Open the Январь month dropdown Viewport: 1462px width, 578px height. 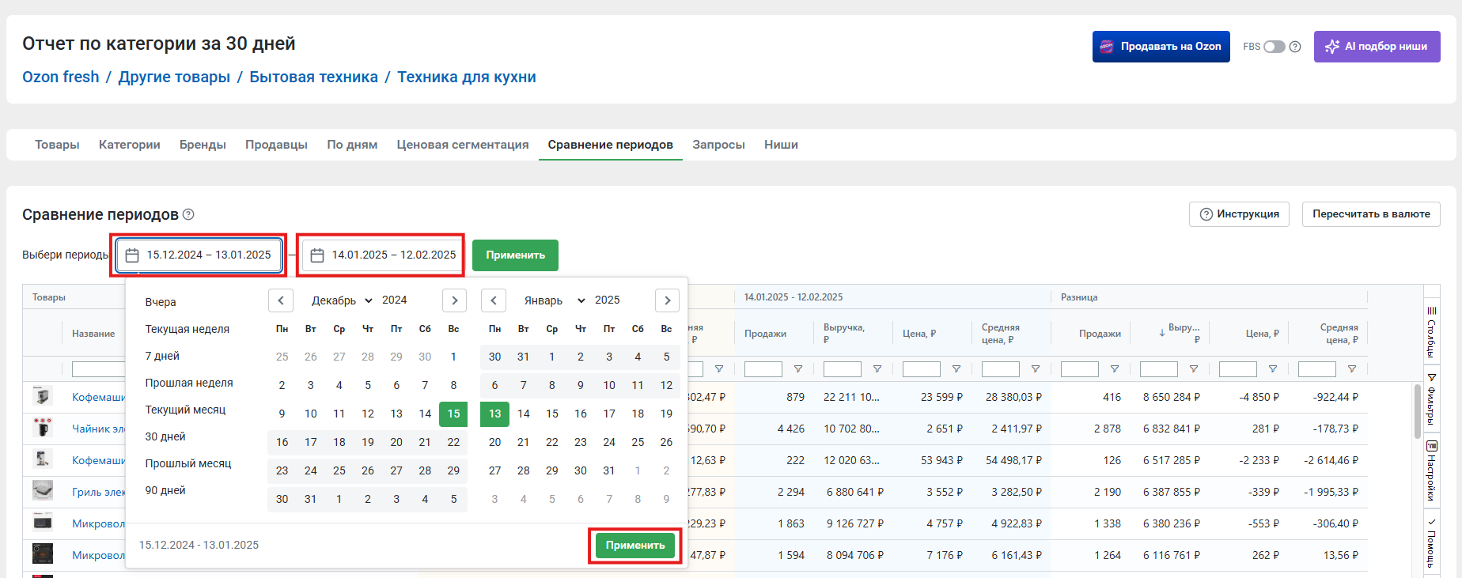[x=554, y=300]
